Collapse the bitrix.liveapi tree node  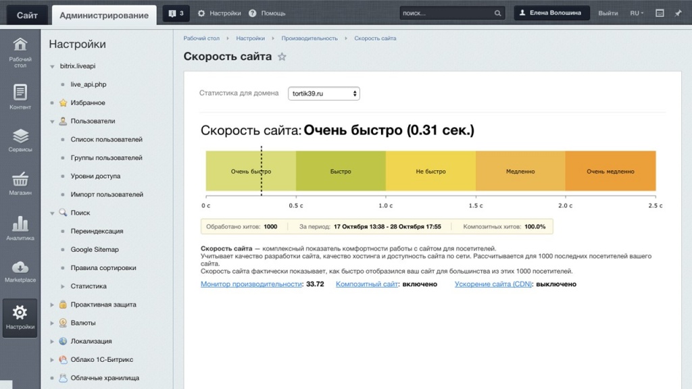tap(52, 67)
